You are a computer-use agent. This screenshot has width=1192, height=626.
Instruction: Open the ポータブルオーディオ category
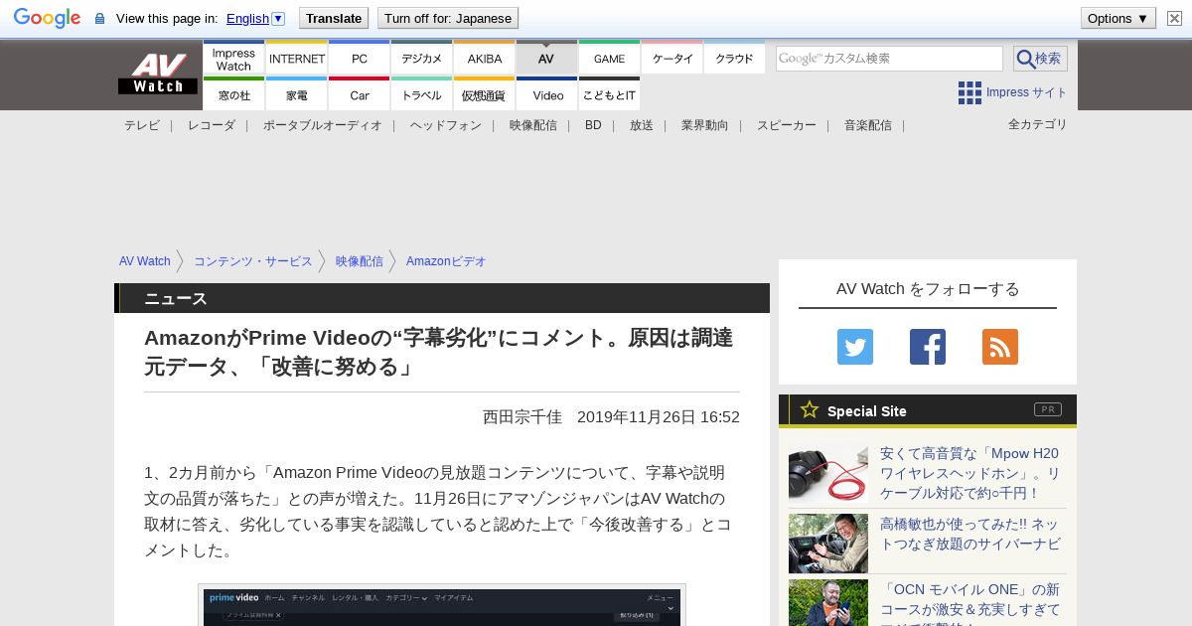323,125
